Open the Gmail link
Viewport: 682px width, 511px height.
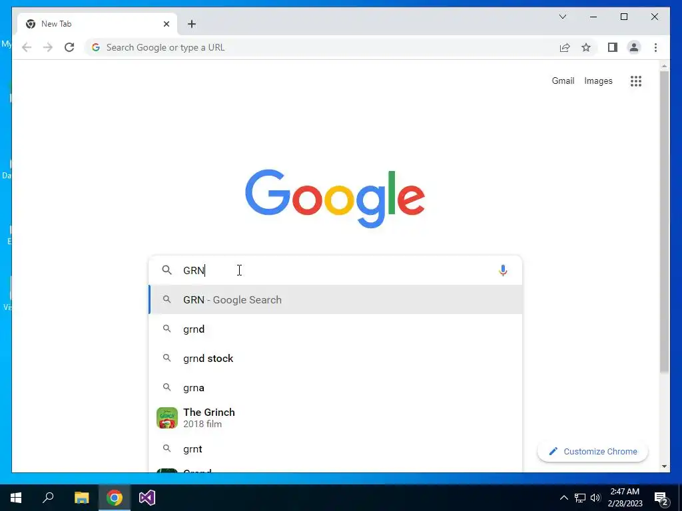(x=563, y=81)
